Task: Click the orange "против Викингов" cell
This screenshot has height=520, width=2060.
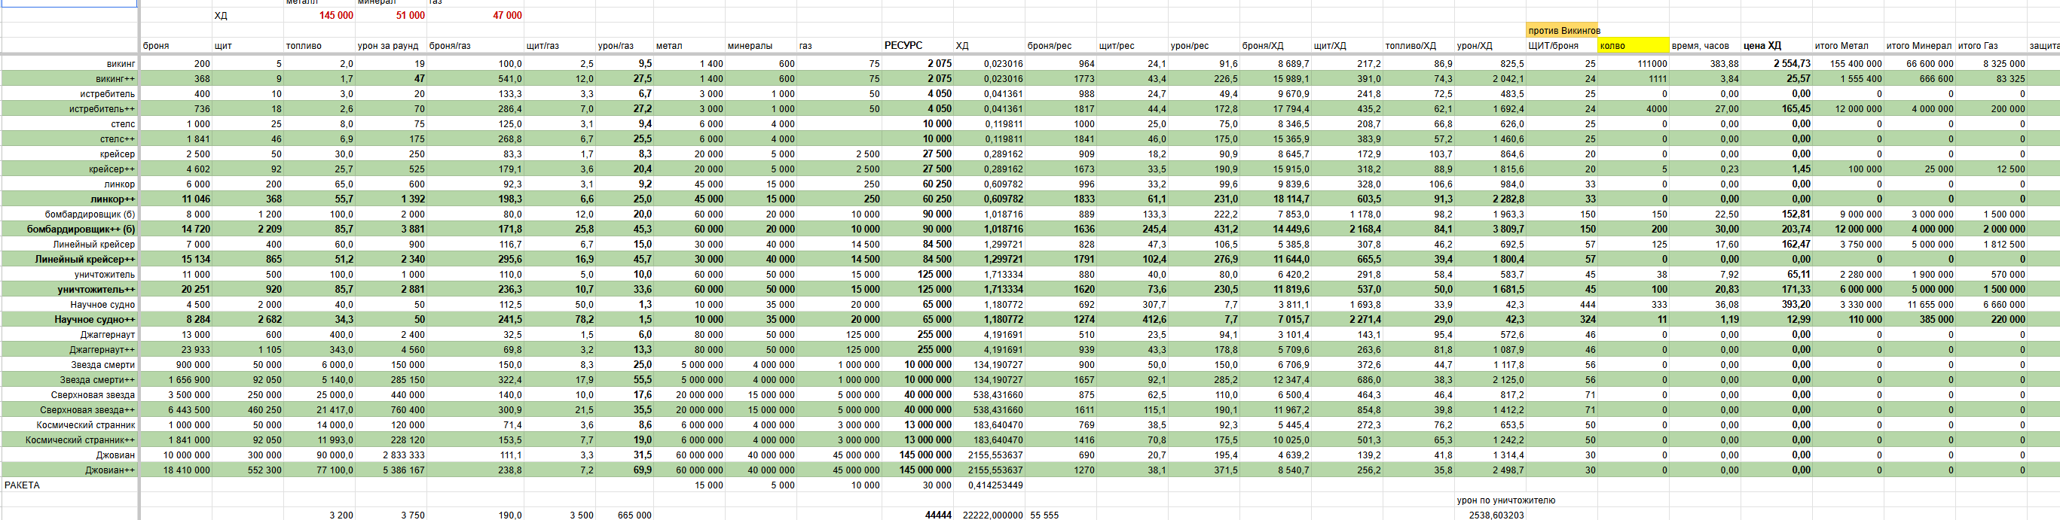Action: [1562, 30]
